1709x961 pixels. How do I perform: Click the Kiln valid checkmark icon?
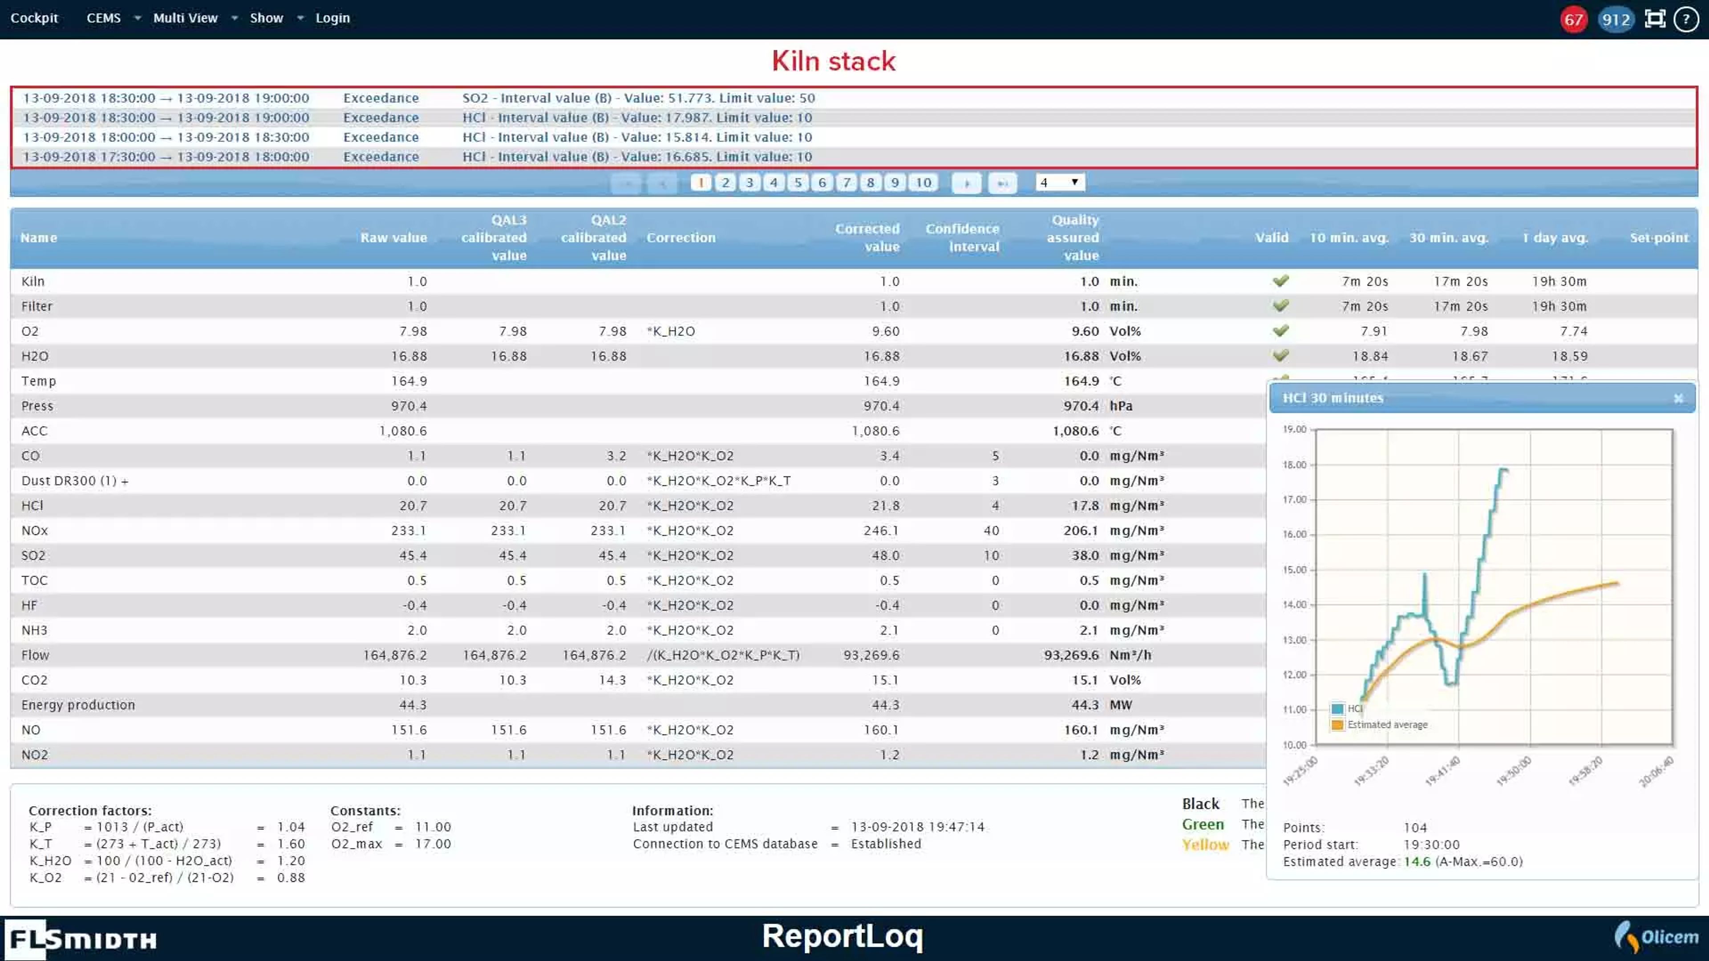(1280, 281)
